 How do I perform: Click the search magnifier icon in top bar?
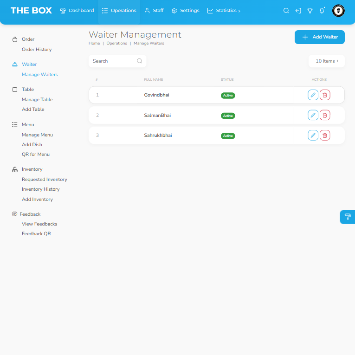tap(286, 11)
